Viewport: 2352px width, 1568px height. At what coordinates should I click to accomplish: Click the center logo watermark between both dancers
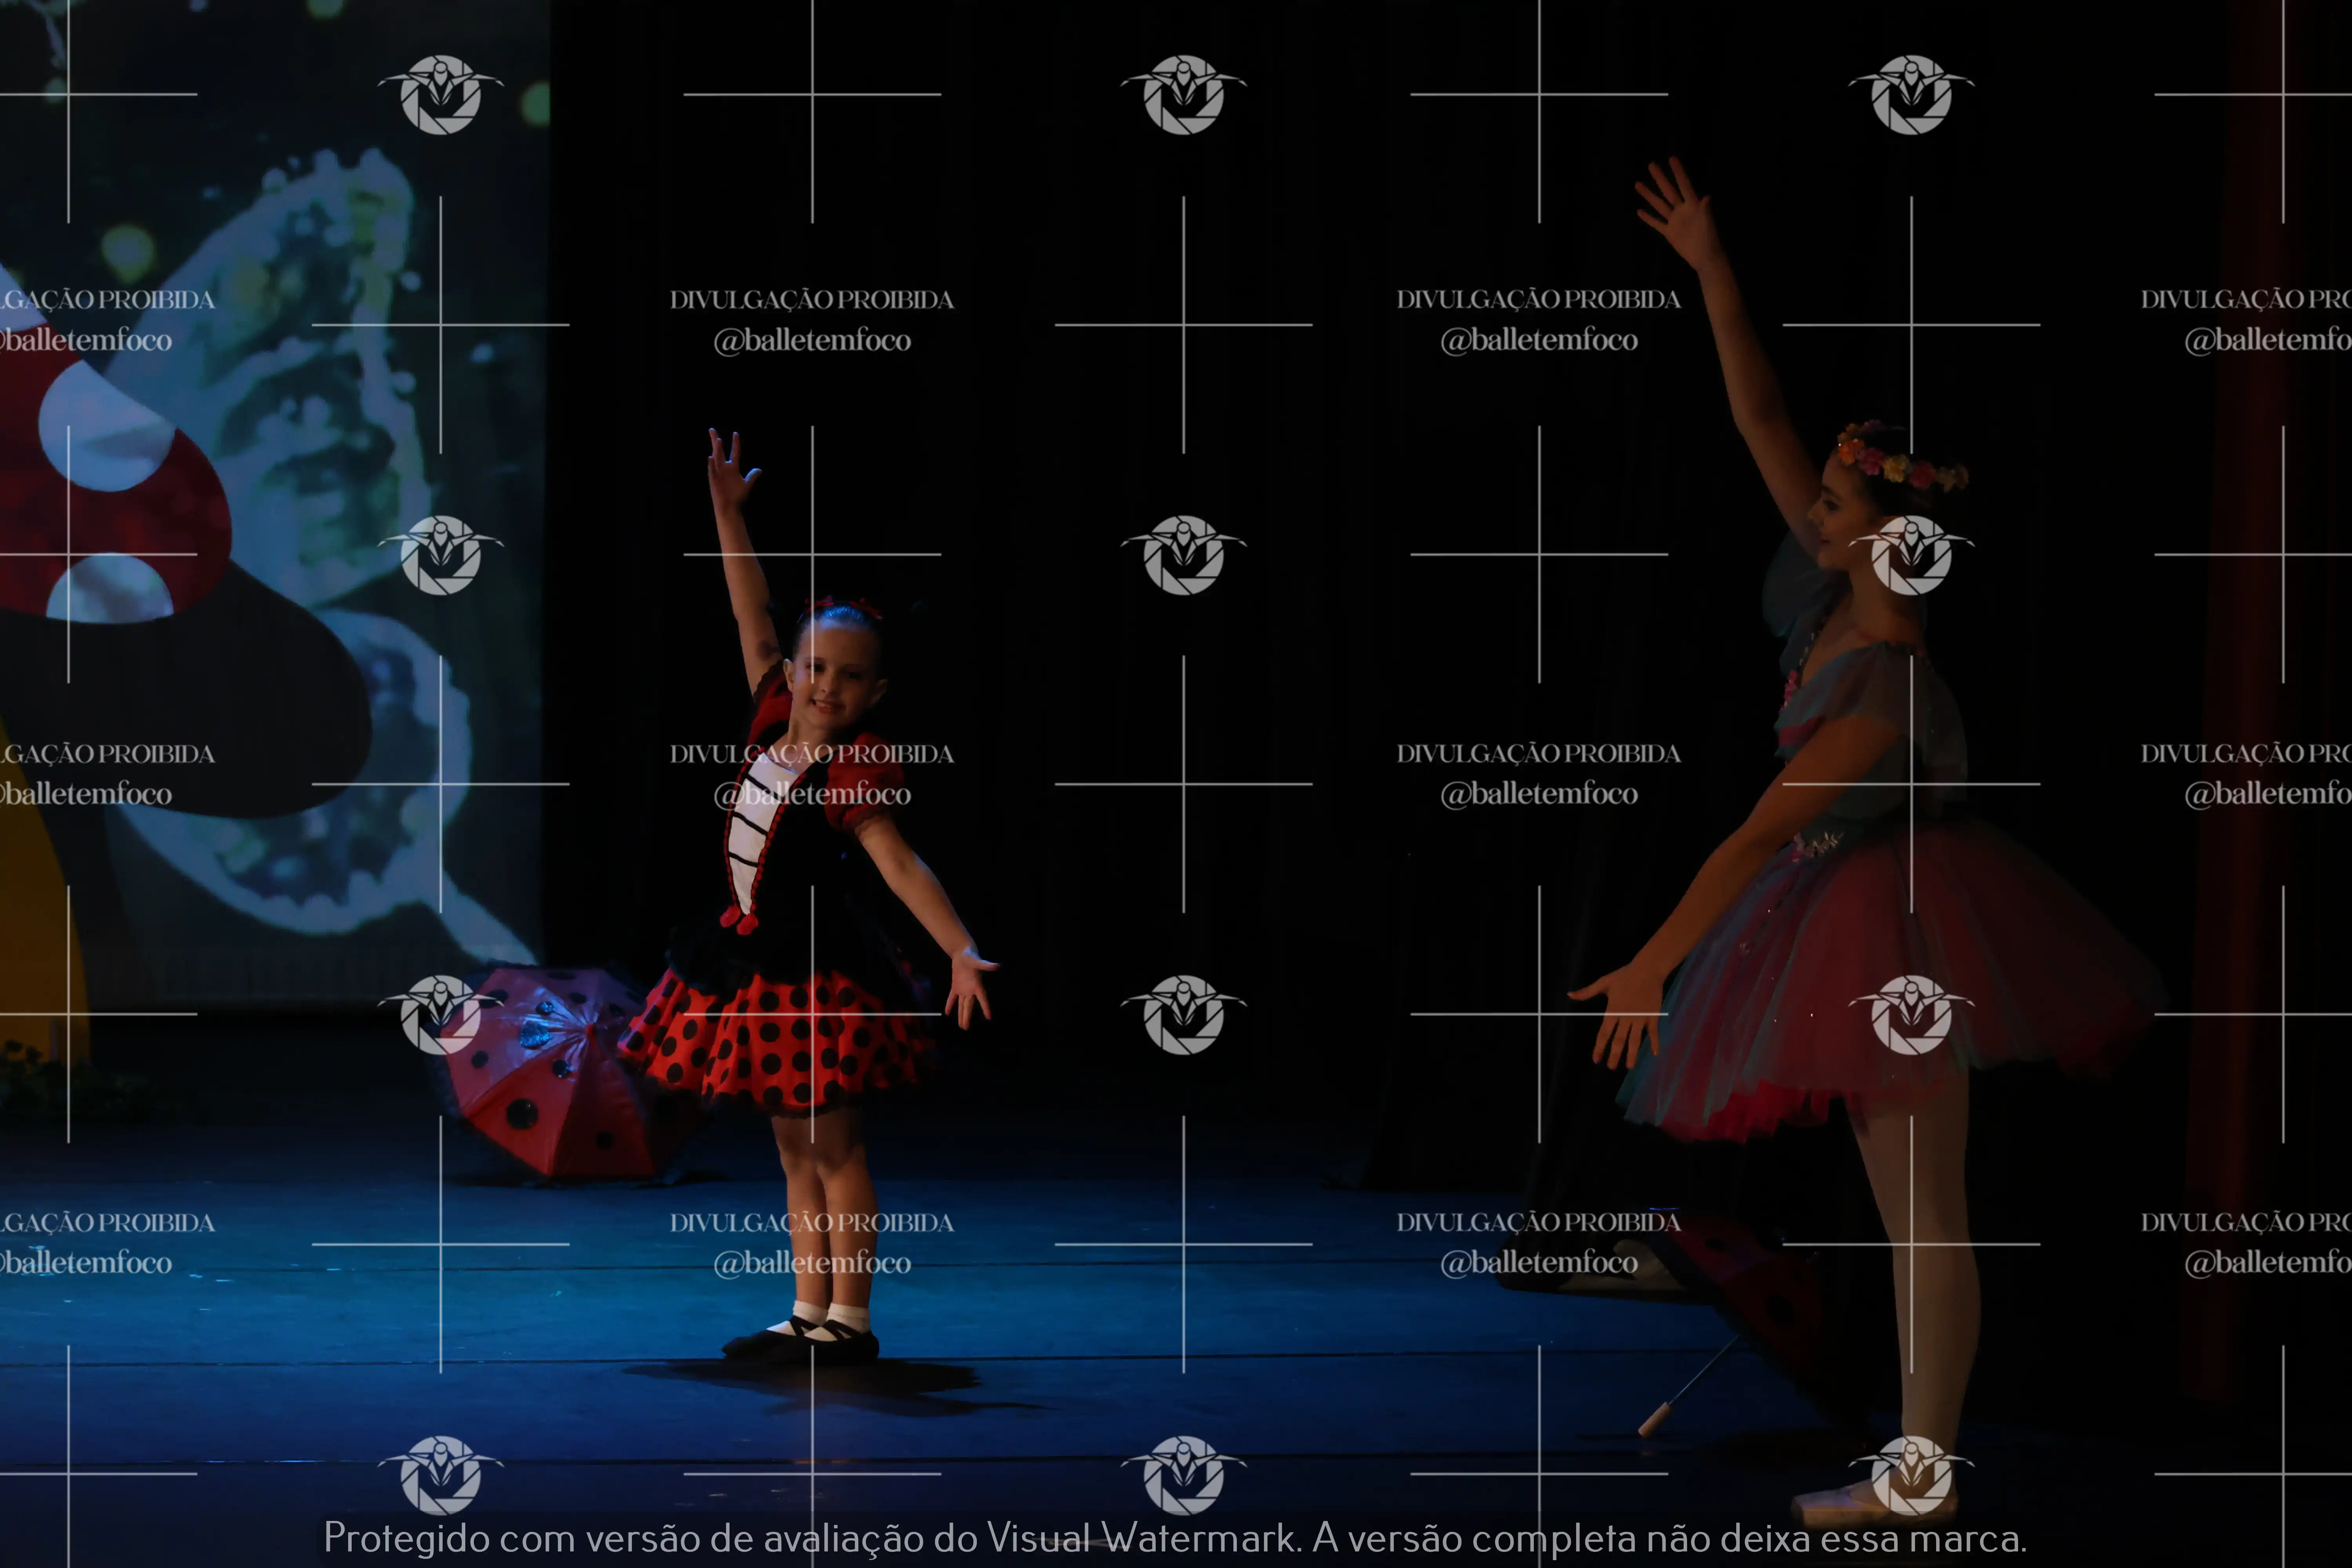[1183, 555]
